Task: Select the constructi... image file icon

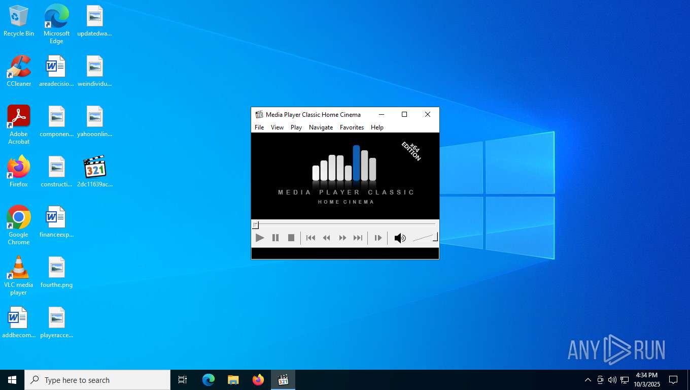Action: 56,172
